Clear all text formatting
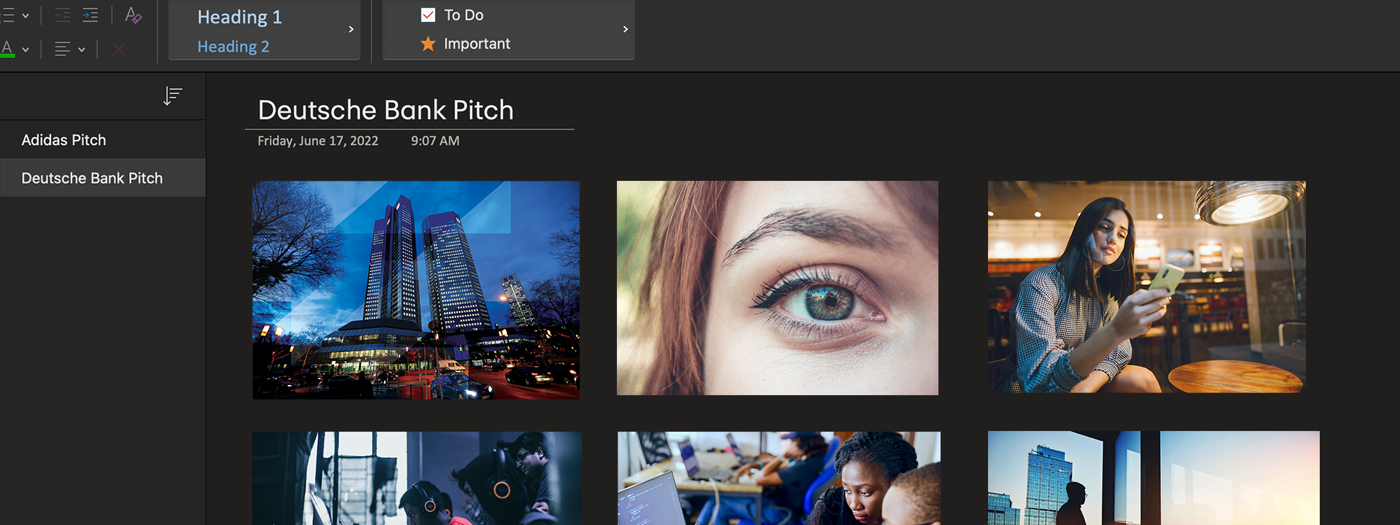Screen dimensions: 1400x525 pyautogui.click(x=133, y=15)
